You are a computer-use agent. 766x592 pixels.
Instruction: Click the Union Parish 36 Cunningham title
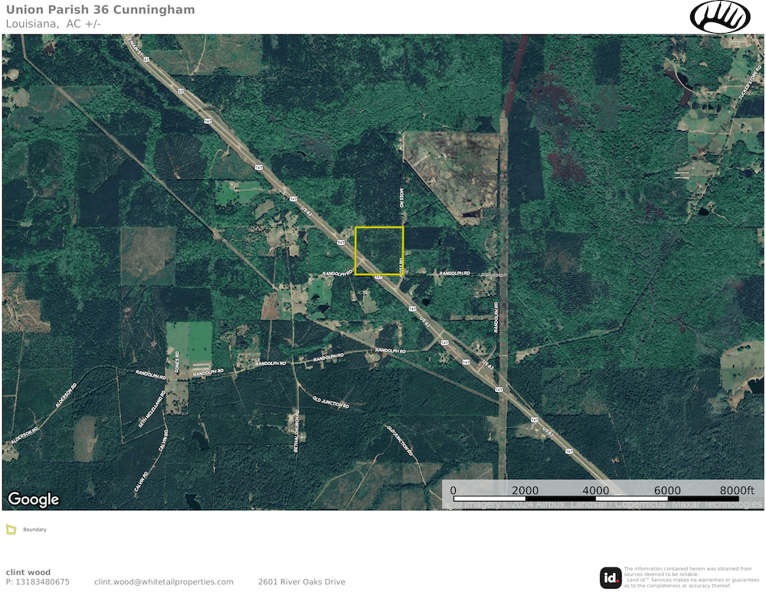100,10
